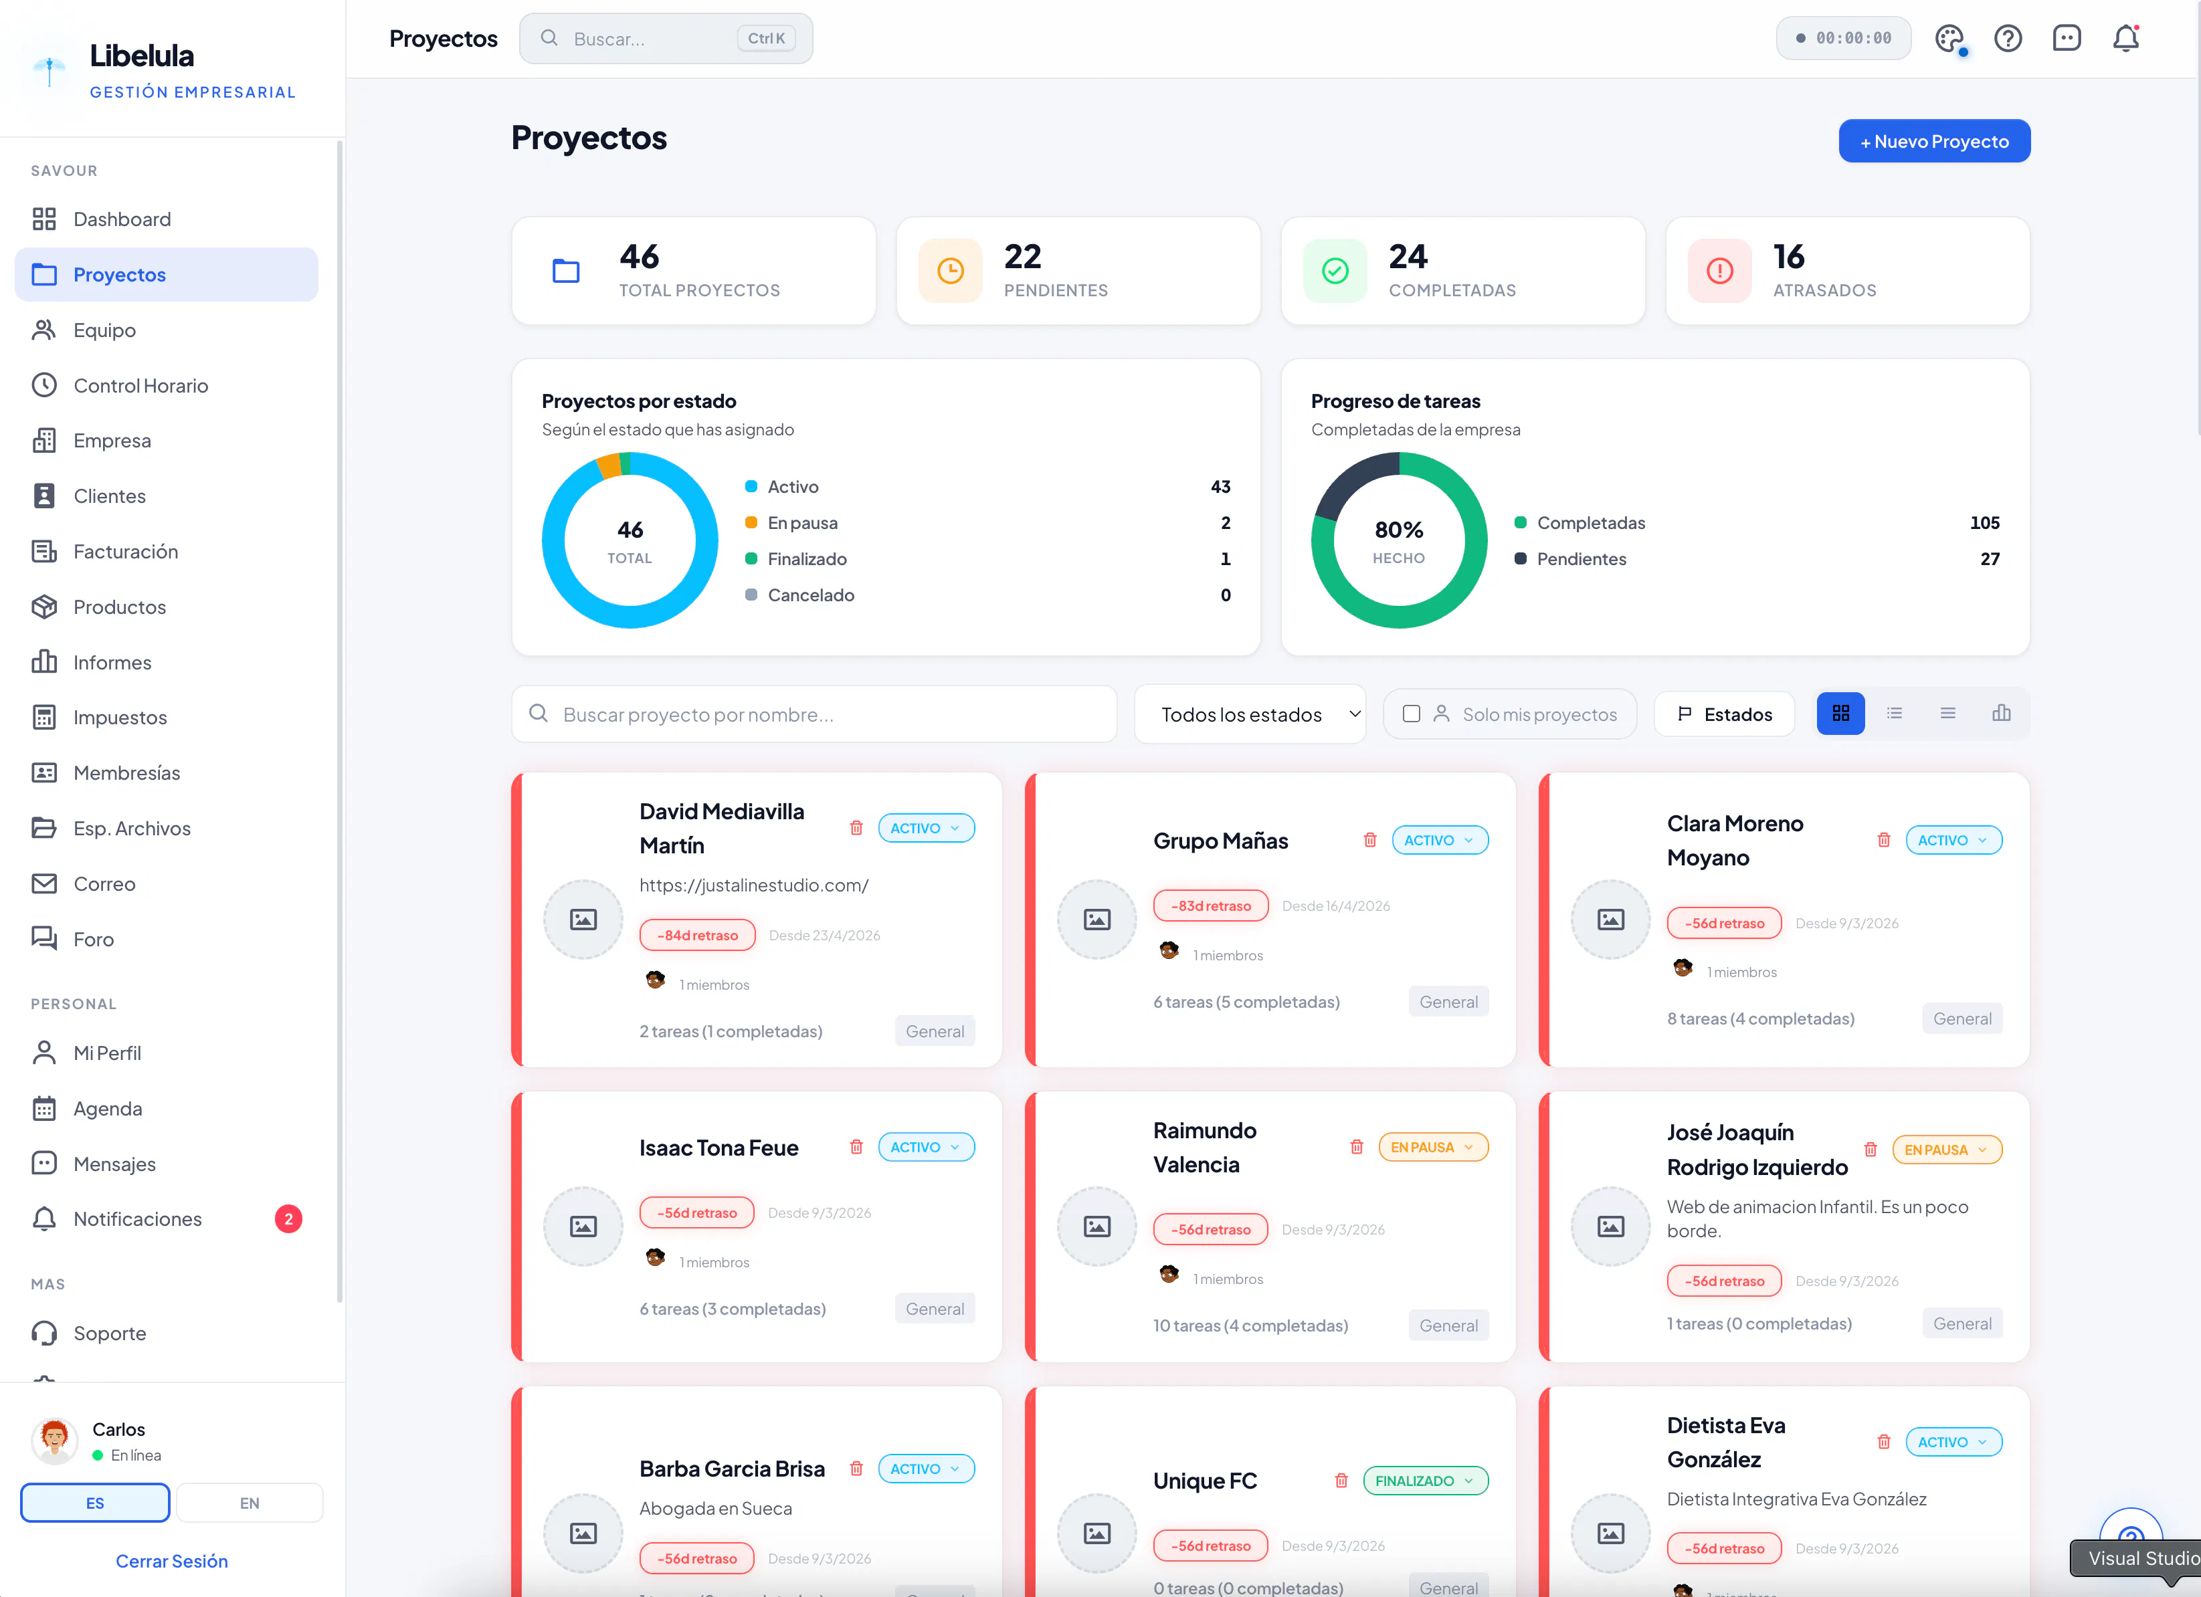
Task: Open the help question mark icon
Action: [2008, 39]
